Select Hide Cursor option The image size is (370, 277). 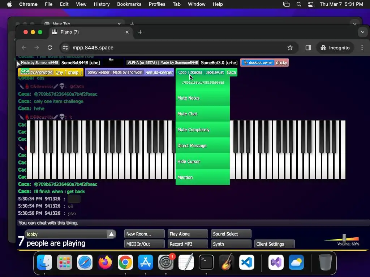click(x=203, y=162)
